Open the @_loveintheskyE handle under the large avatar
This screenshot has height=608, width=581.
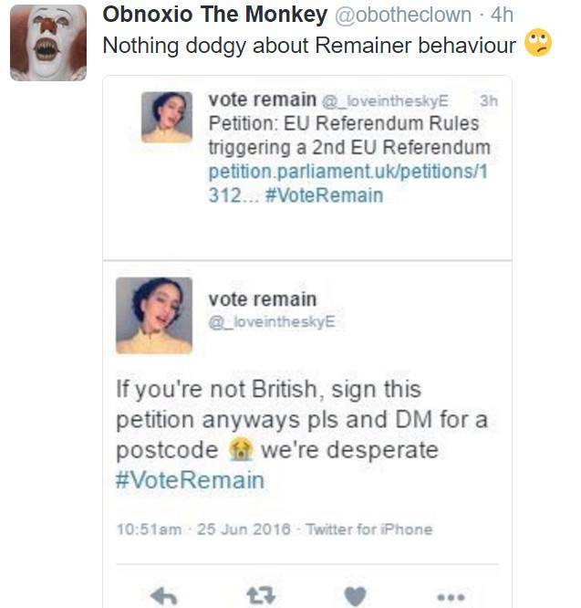(272, 321)
